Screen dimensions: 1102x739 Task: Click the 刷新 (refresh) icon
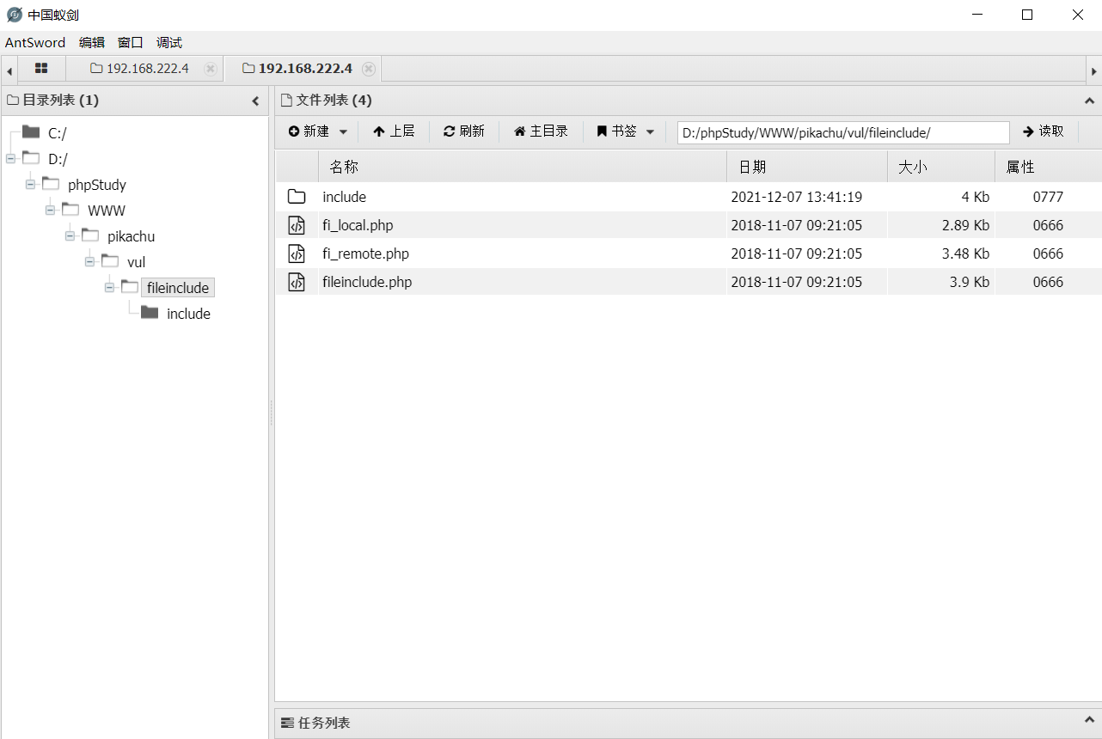coord(449,131)
